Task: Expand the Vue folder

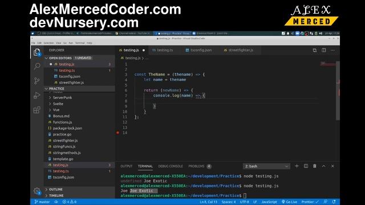Action: coord(79,110)
